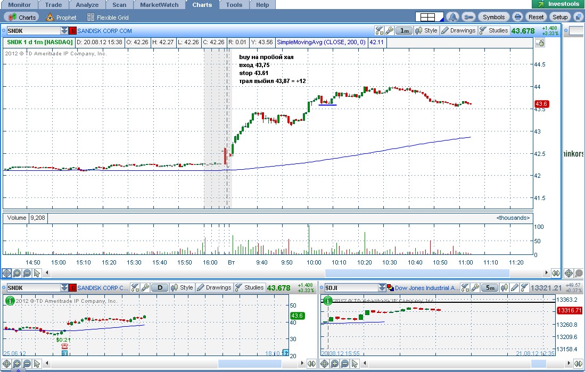Open Drawings menu in daily SNDK chart
The width and height of the screenshot is (585, 372).
pos(214,288)
